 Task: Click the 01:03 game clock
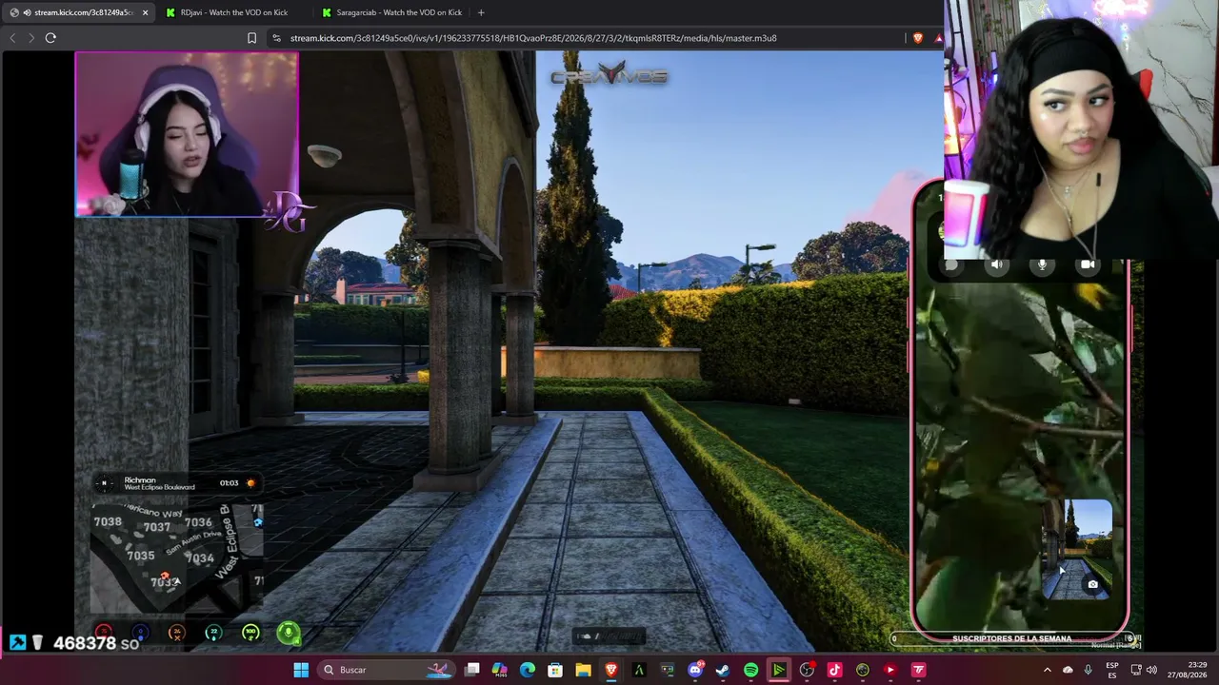[x=229, y=483]
